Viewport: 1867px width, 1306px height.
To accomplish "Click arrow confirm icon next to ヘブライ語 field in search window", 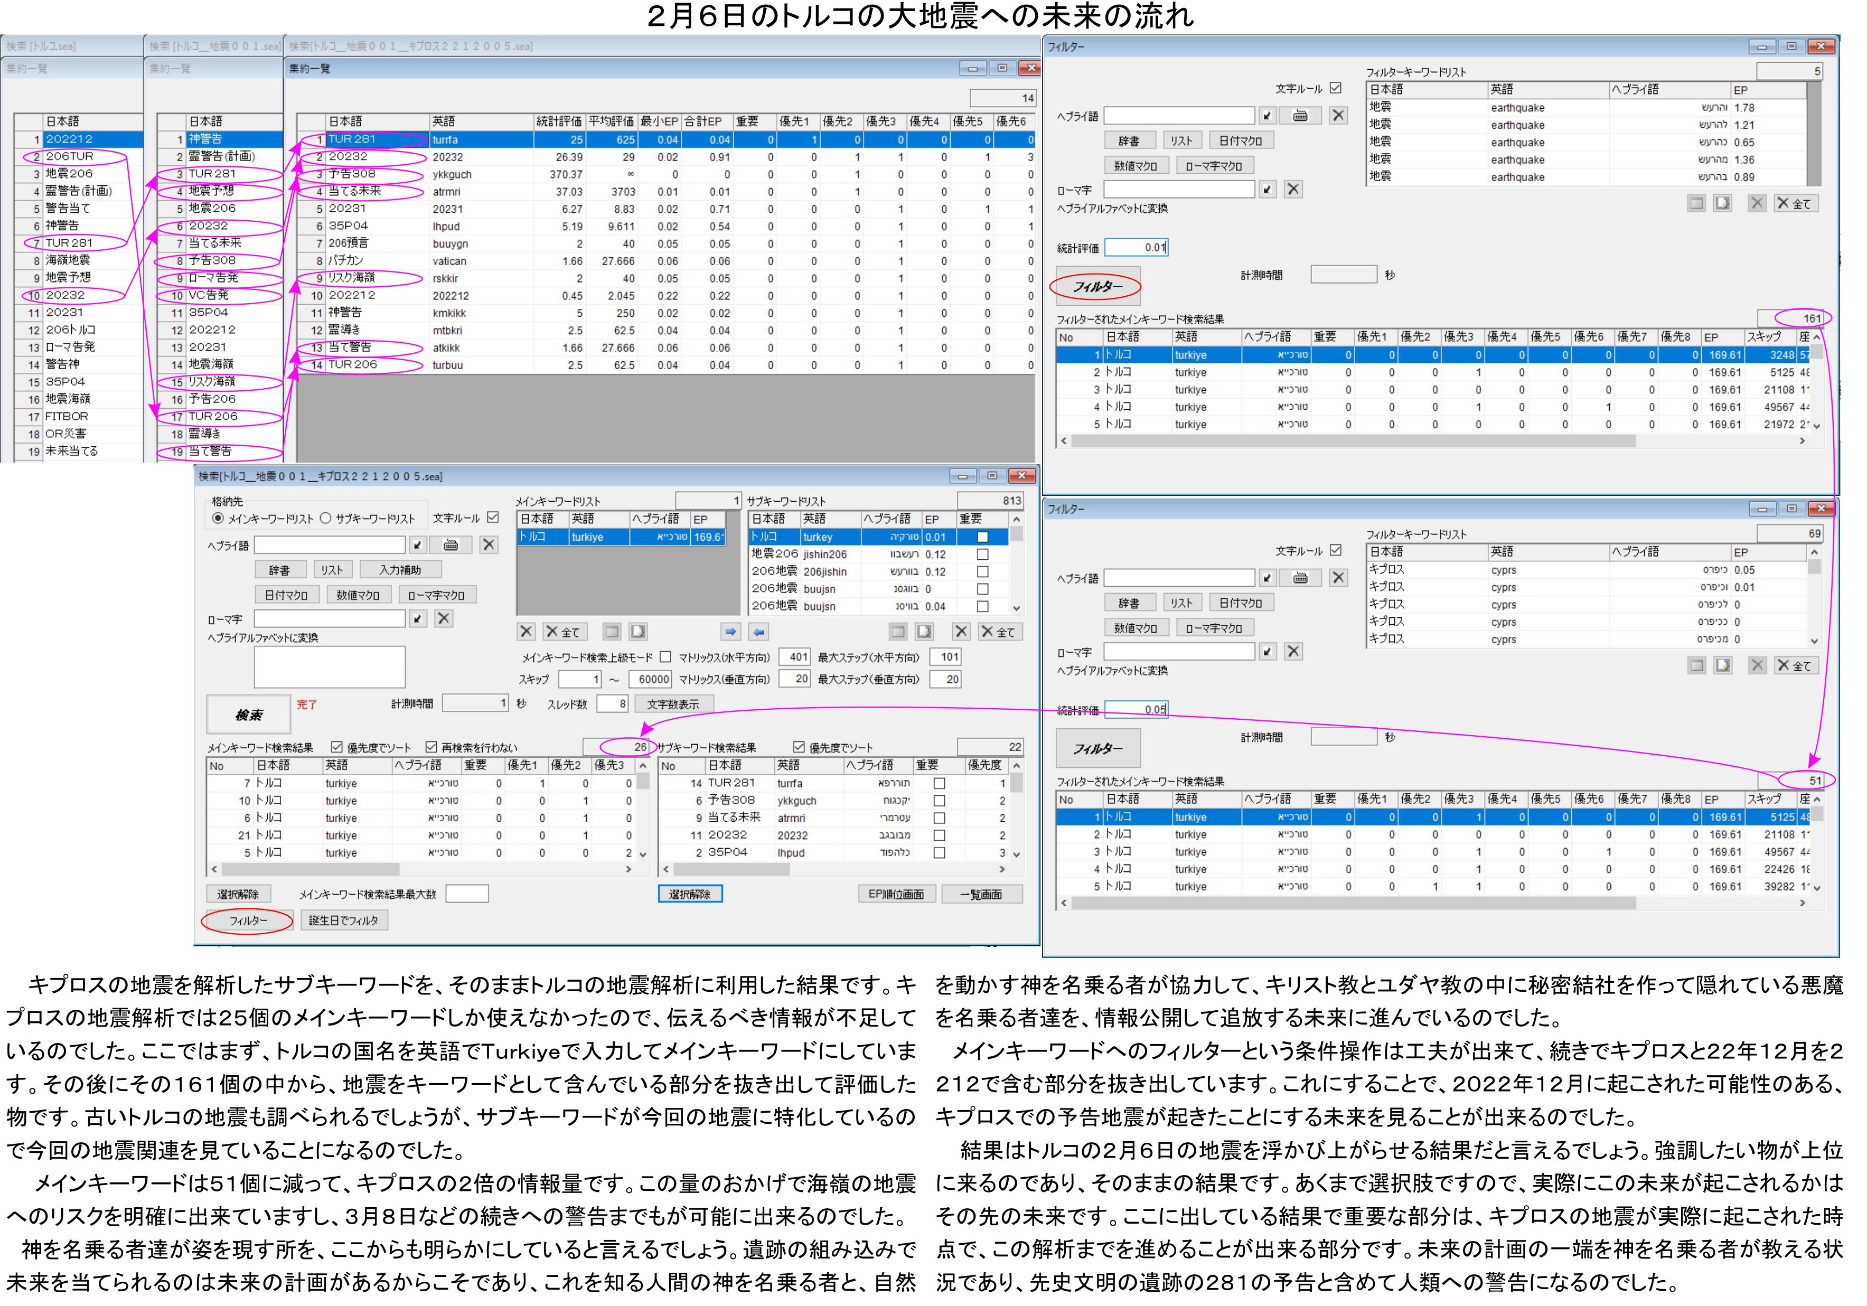I will tap(418, 545).
